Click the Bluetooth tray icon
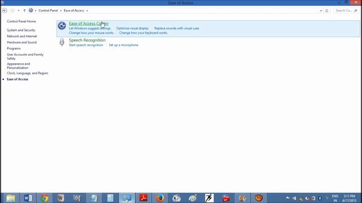Screen dimensions: 362x203 click(320, 198)
